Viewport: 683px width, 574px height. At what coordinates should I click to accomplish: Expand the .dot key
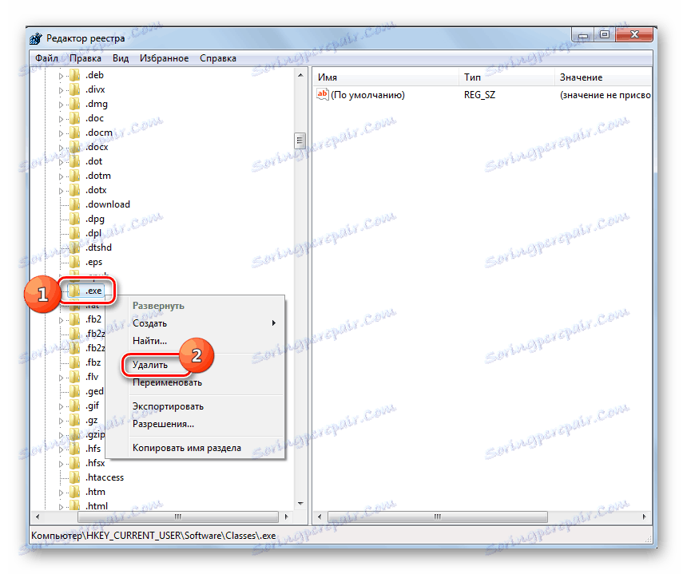point(61,162)
